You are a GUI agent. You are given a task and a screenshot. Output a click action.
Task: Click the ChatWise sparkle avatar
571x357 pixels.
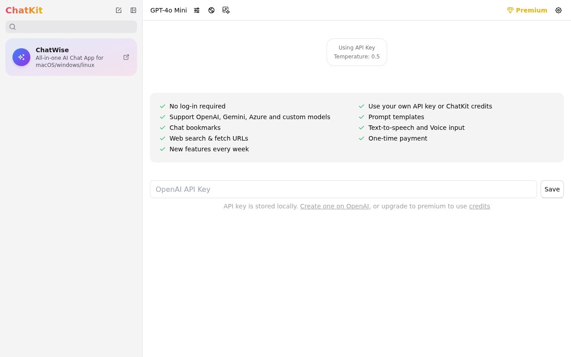coord(21,57)
